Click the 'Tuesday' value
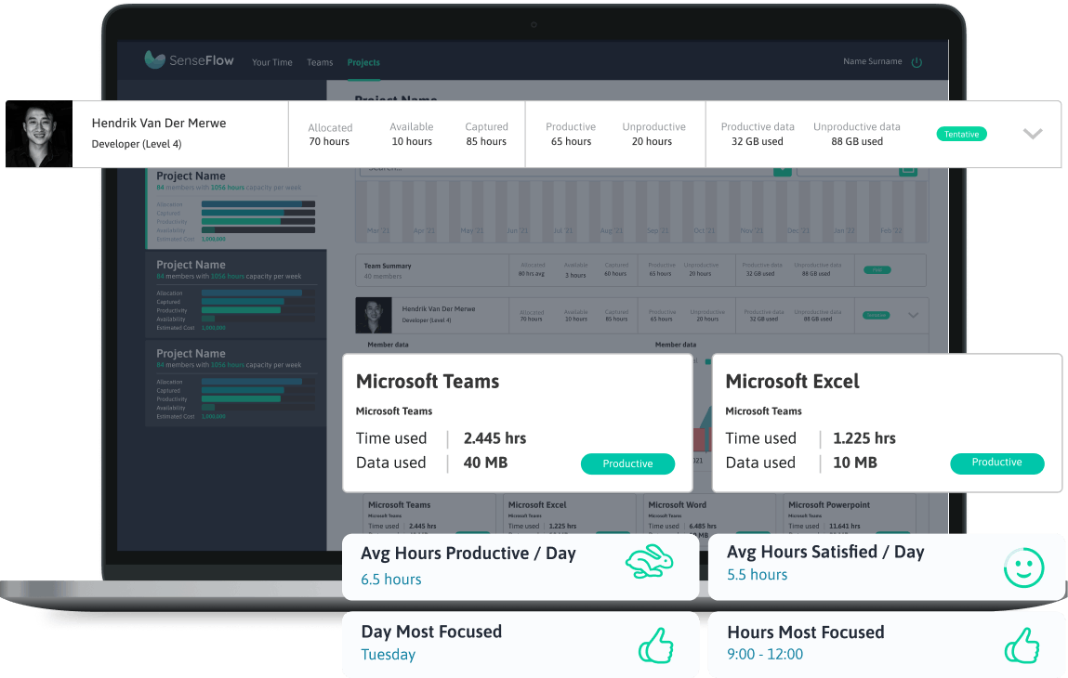This screenshot has width=1068, height=678. [389, 655]
